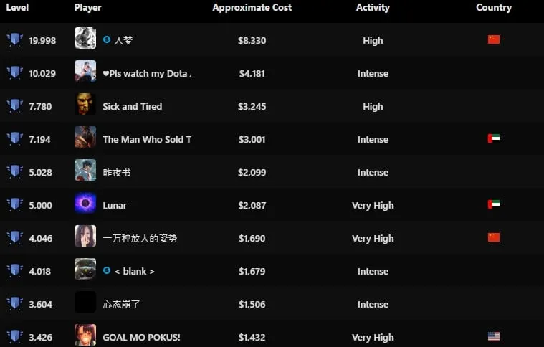Sort by the Approximate Cost column header

point(252,7)
